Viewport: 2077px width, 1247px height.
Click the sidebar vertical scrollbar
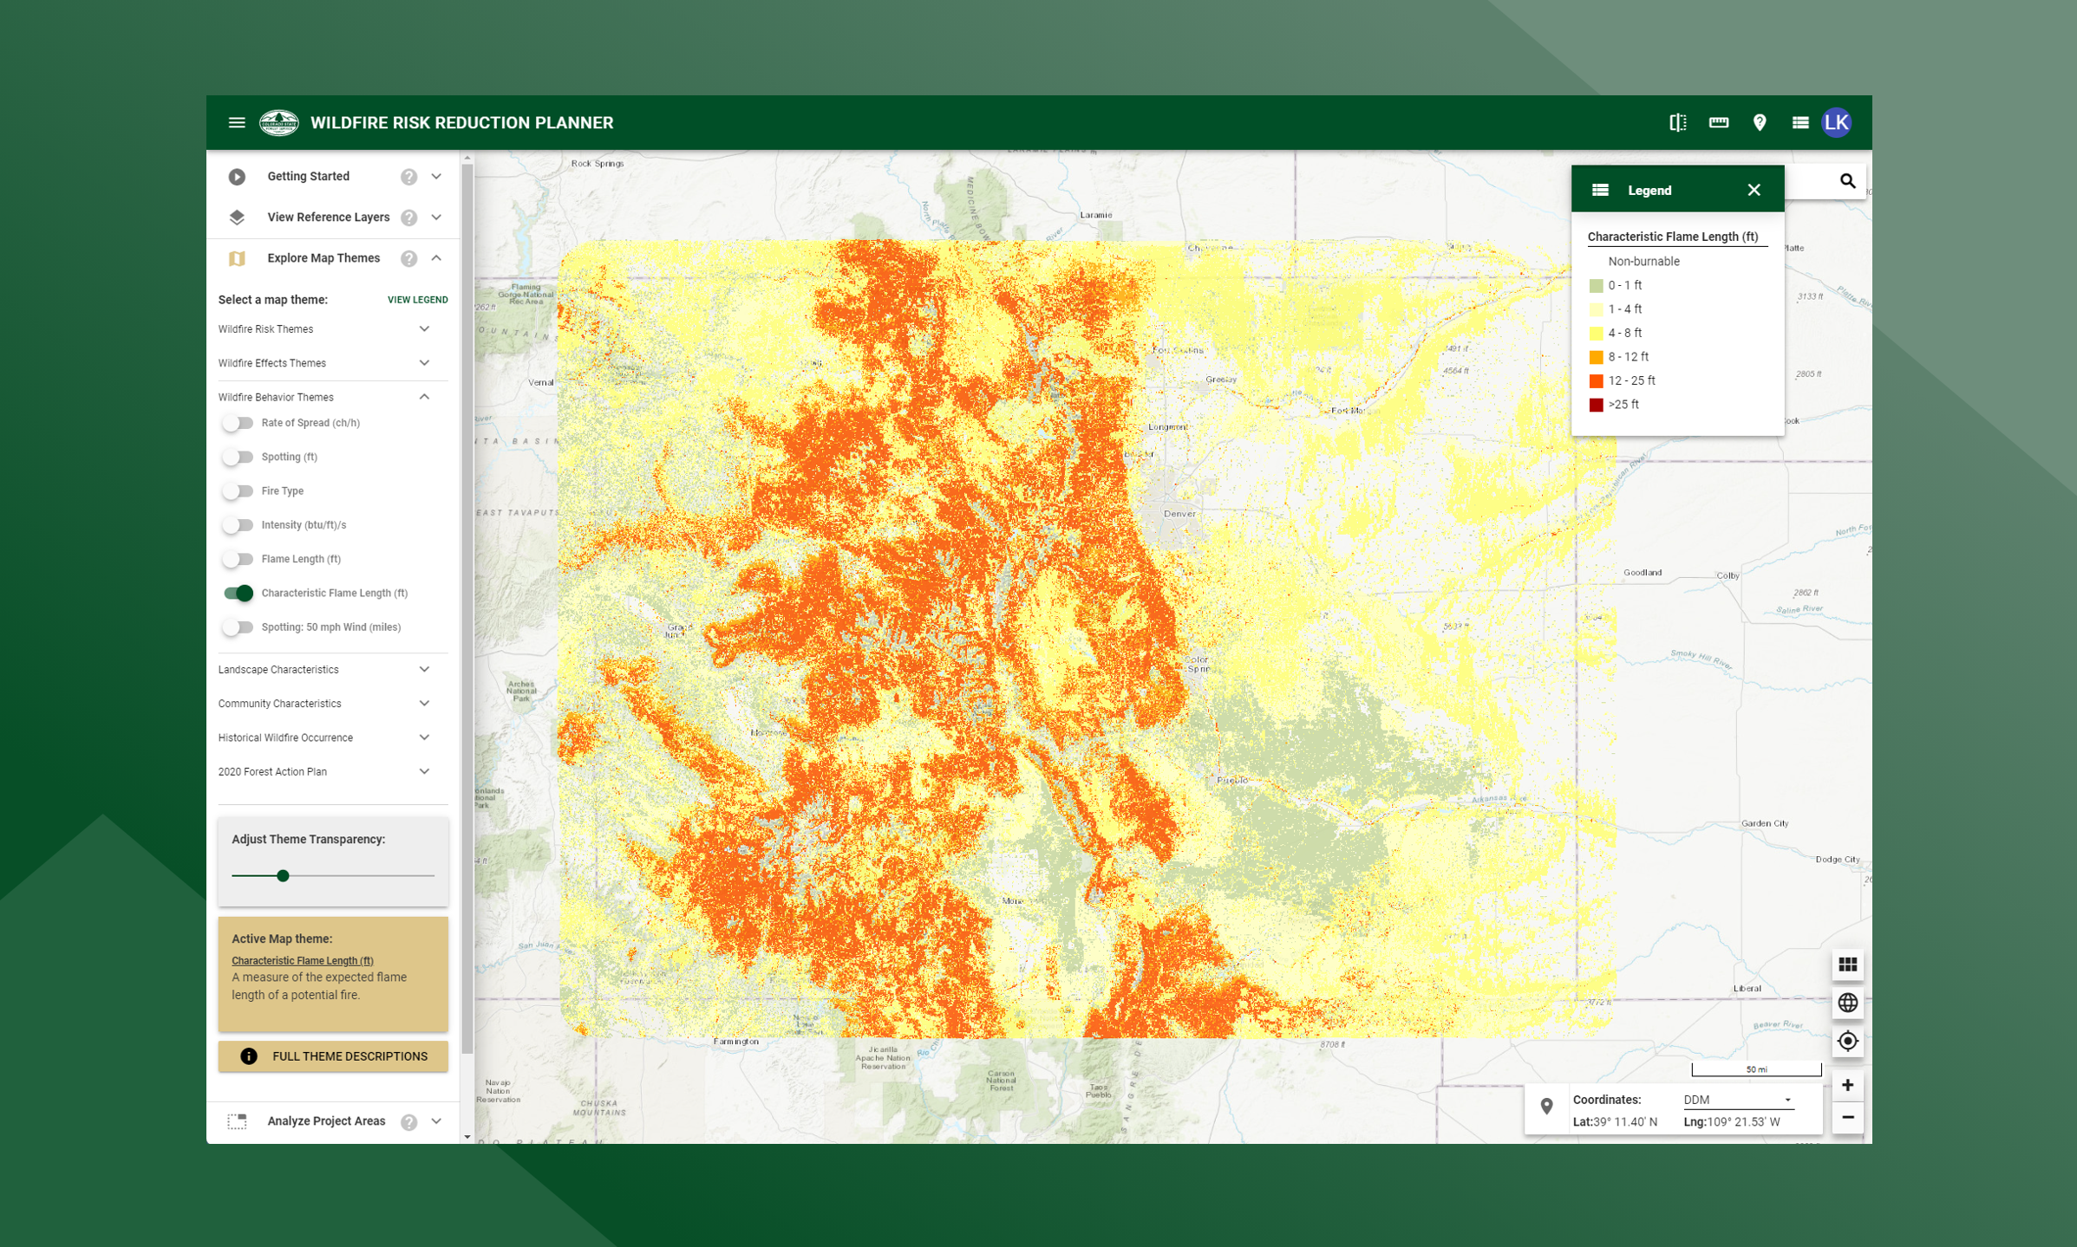tap(467, 607)
